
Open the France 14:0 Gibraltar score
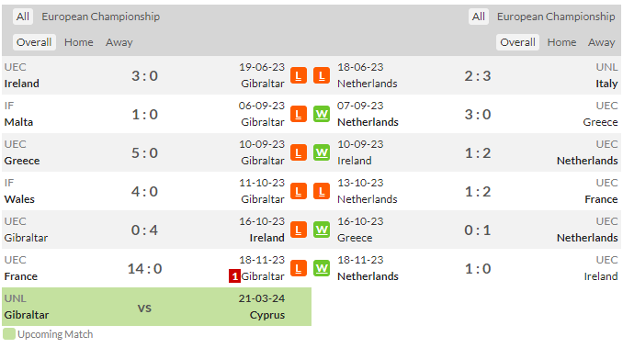coord(144,269)
